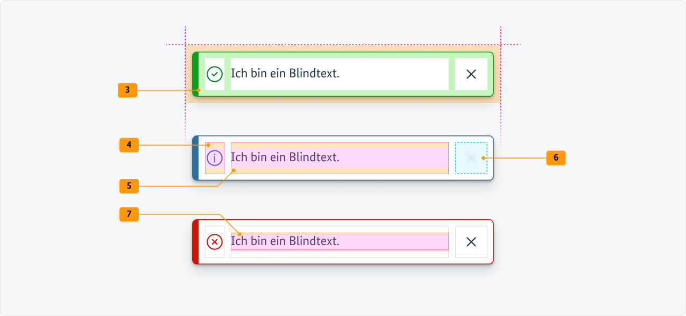
Task: Click the pink-highlighted info icon area
Action: tap(215, 157)
